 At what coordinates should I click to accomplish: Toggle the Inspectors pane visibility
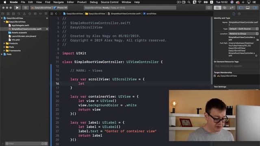[255, 8]
